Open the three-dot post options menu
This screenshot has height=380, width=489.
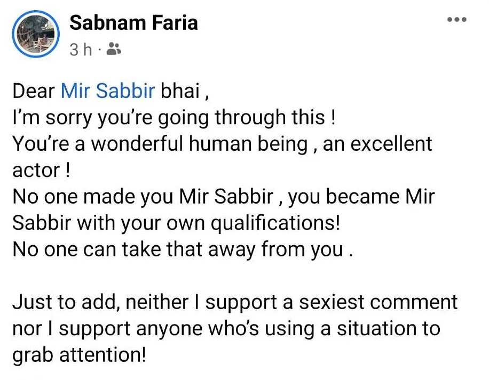click(456, 20)
